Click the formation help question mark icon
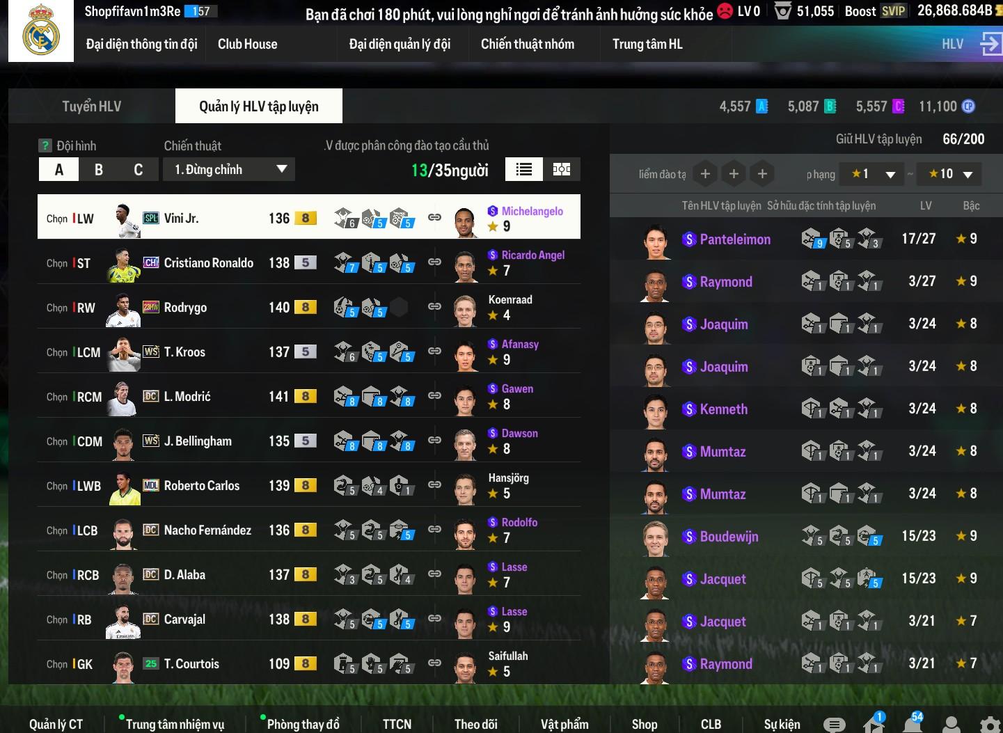1003x733 pixels. [45, 145]
